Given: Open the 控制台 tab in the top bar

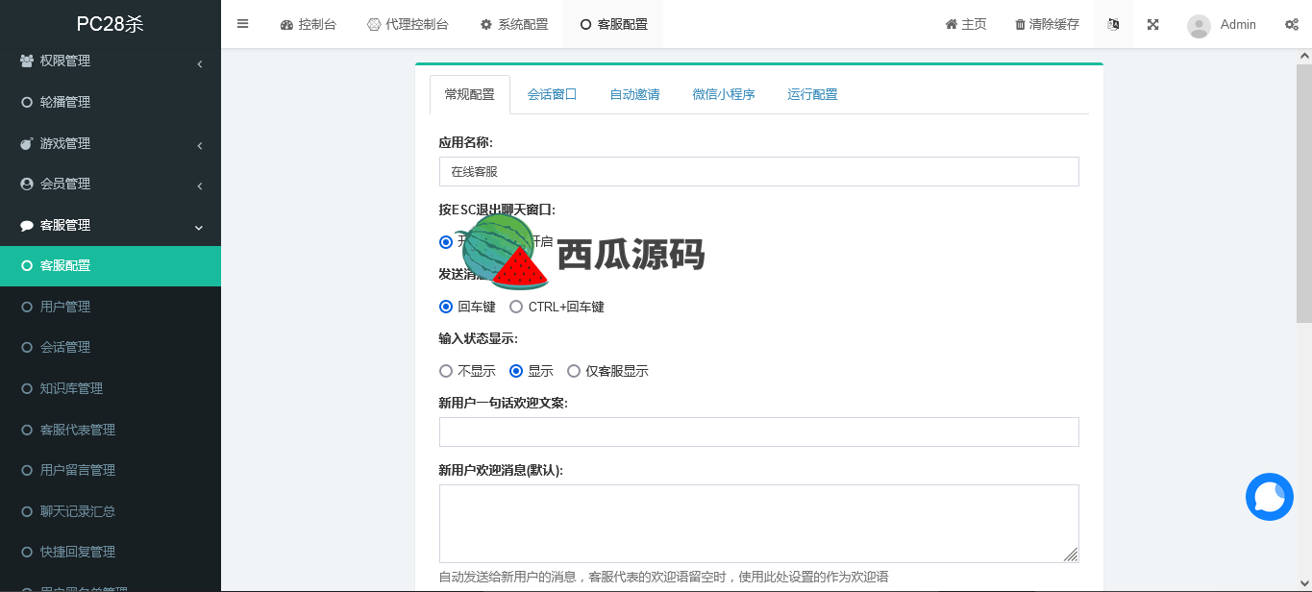Looking at the screenshot, I should [x=308, y=24].
